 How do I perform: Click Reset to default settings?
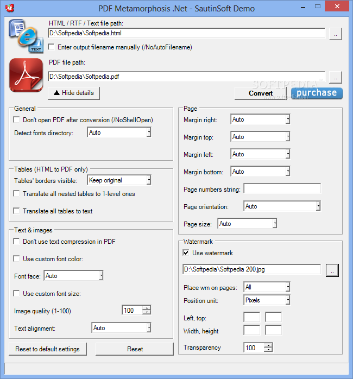[x=48, y=349]
